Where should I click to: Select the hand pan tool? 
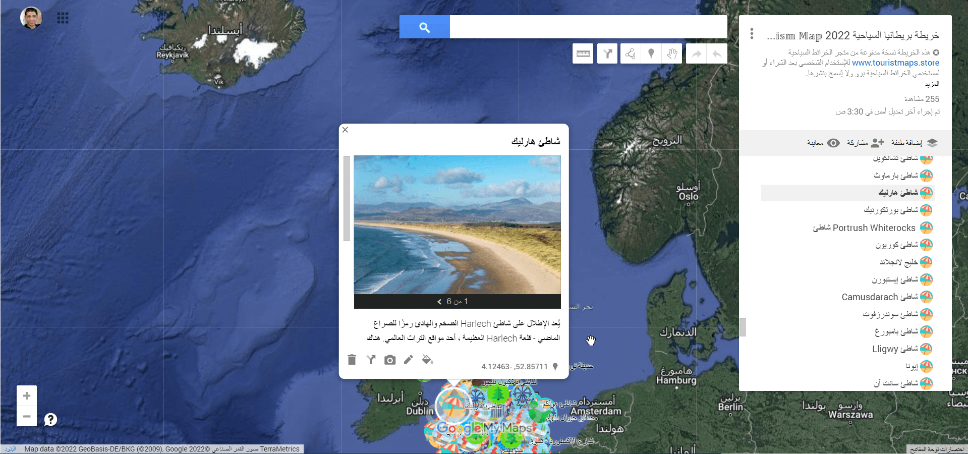[672, 53]
